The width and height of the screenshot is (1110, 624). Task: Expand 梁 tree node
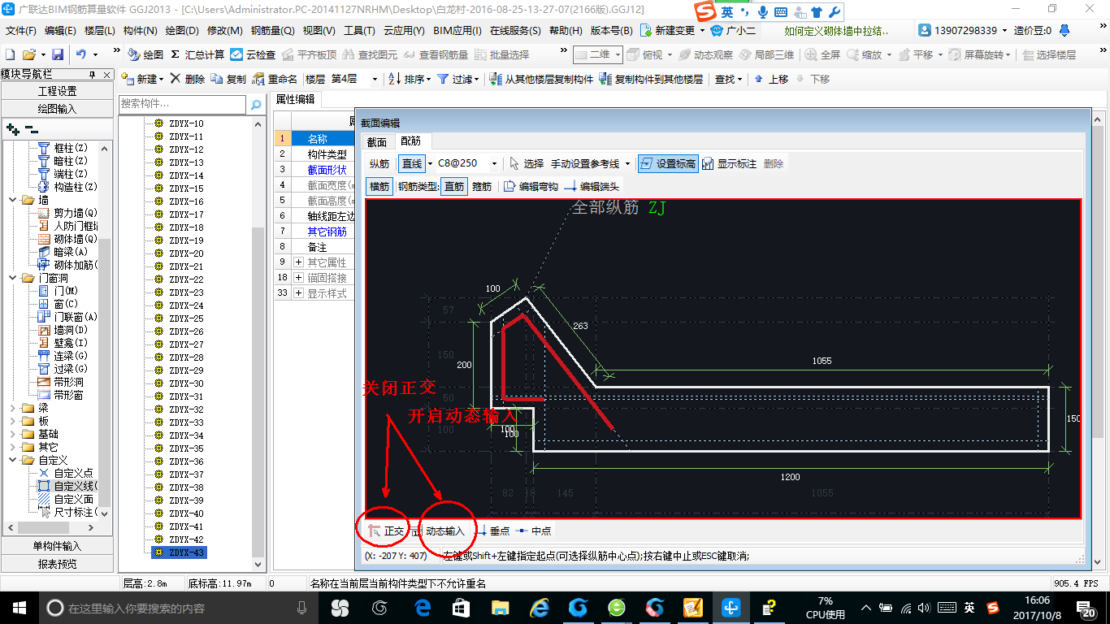point(12,408)
